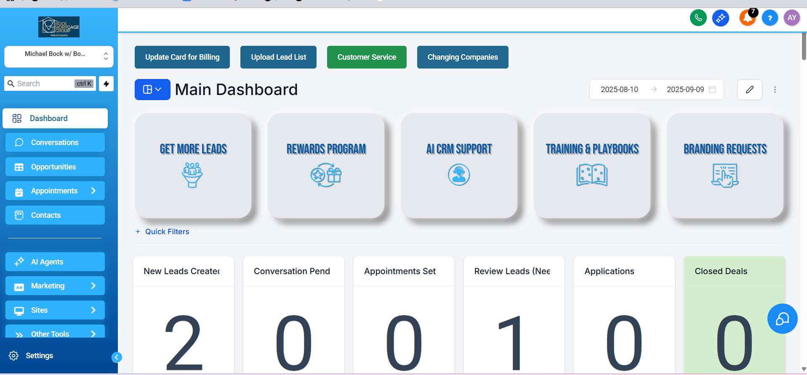Click the green Customer Service button
Viewport: 807px width, 375px height.
pyautogui.click(x=367, y=57)
